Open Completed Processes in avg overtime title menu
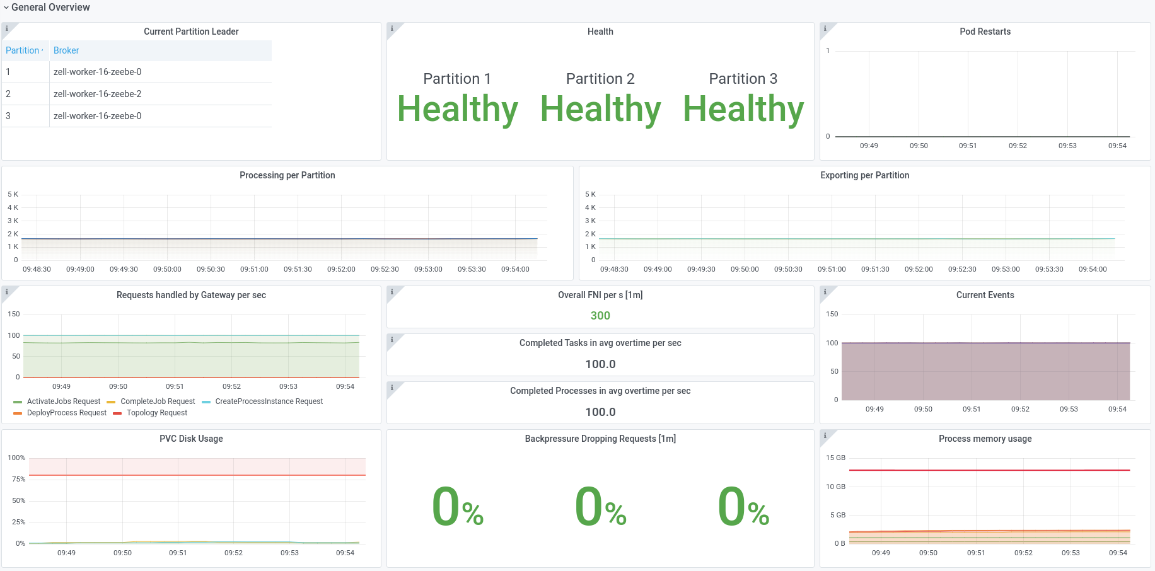 click(600, 391)
